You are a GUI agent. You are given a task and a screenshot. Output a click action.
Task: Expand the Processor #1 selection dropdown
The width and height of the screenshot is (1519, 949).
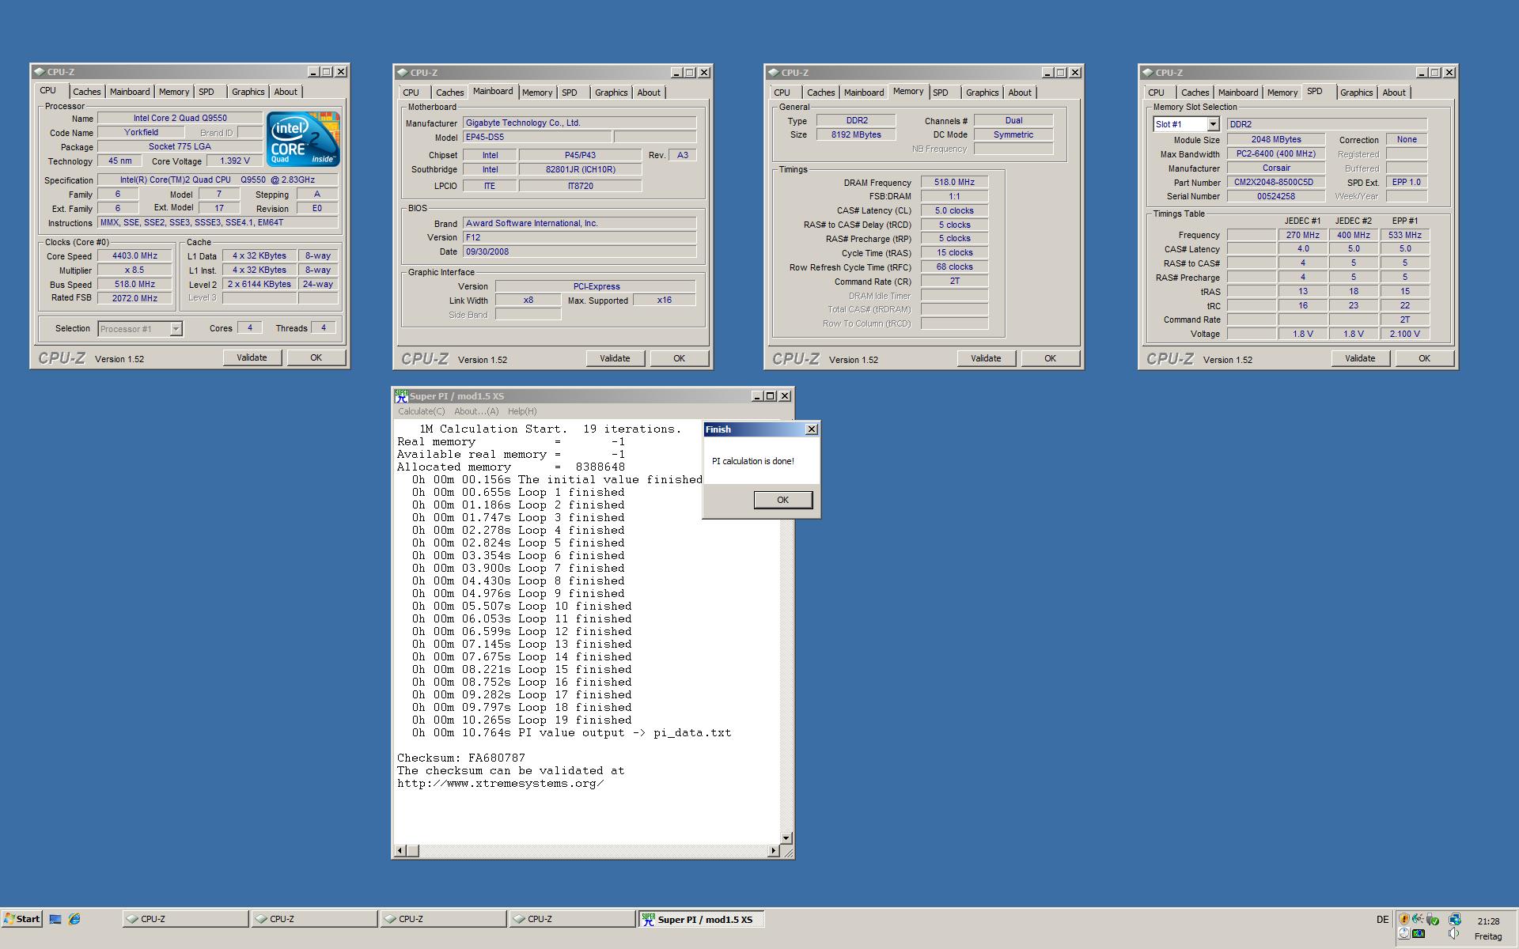(x=176, y=329)
